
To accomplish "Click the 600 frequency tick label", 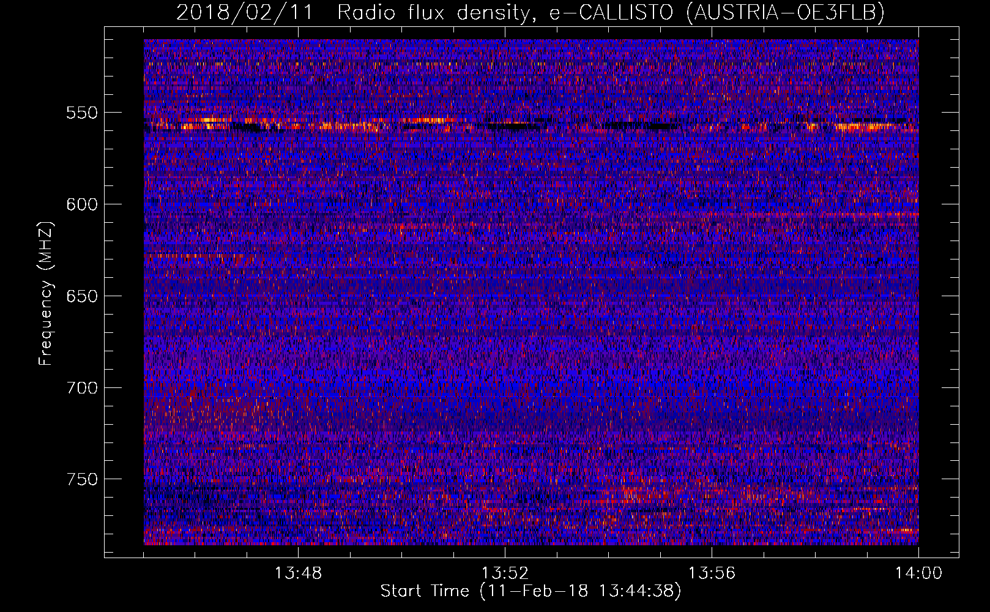I will coord(82,204).
